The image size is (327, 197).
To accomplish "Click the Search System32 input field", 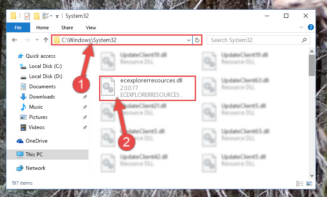I will [256, 40].
